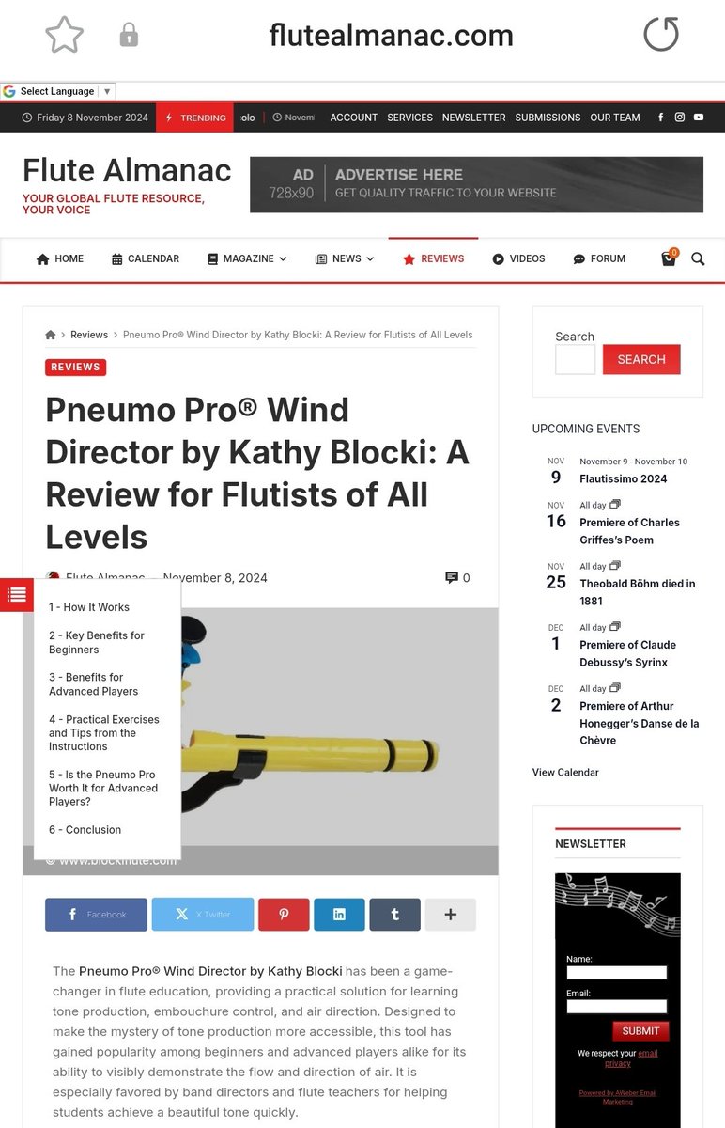725x1128 pixels.
Task: Click the red SEARCH button
Action: click(641, 359)
